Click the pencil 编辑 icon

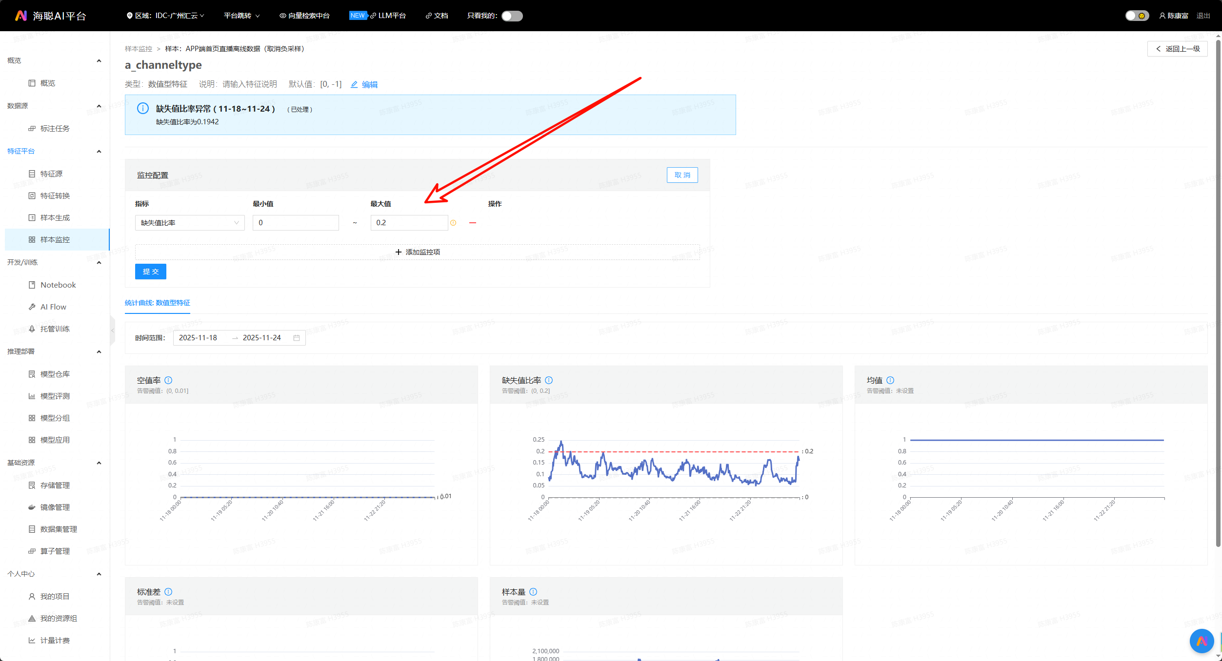click(x=354, y=84)
